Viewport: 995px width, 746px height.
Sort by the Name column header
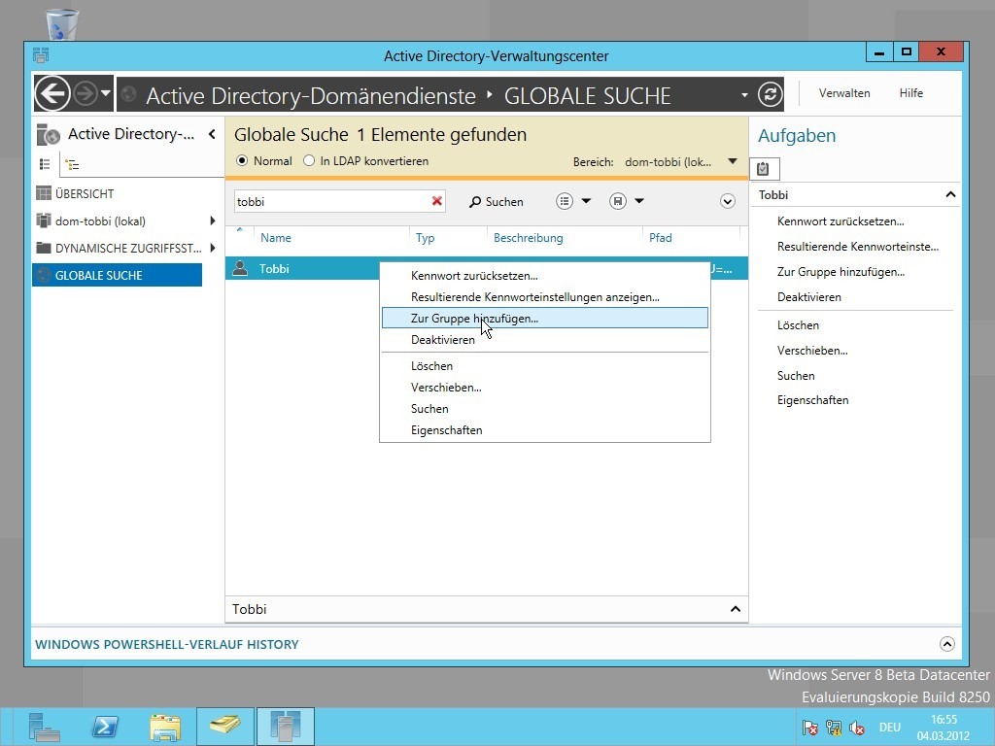(275, 238)
